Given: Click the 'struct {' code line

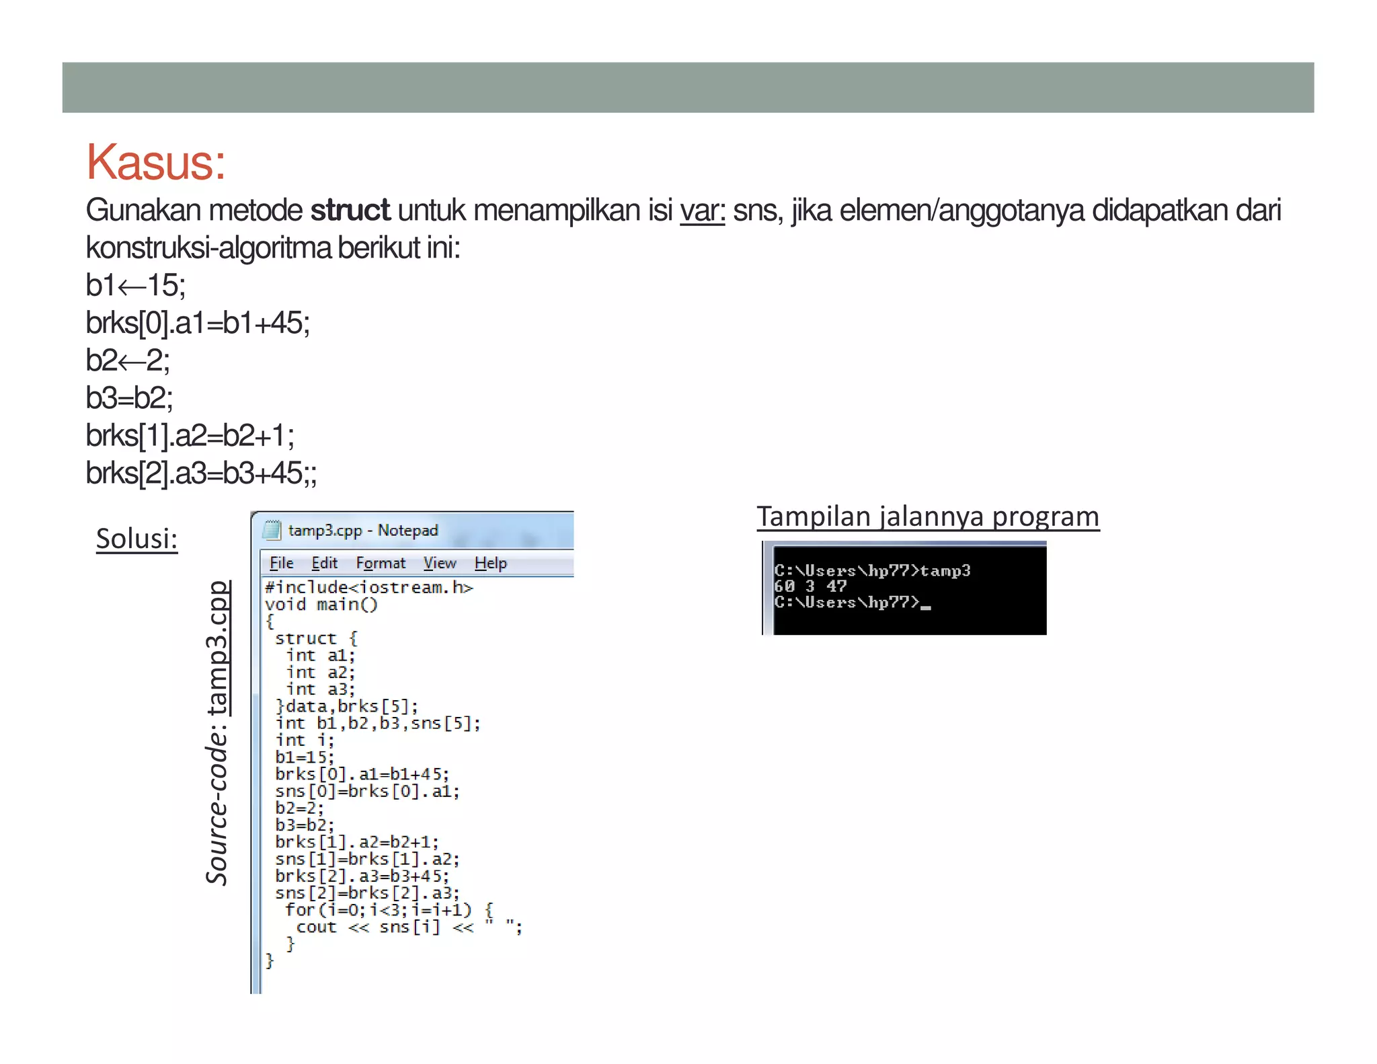Looking at the screenshot, I should 316,638.
